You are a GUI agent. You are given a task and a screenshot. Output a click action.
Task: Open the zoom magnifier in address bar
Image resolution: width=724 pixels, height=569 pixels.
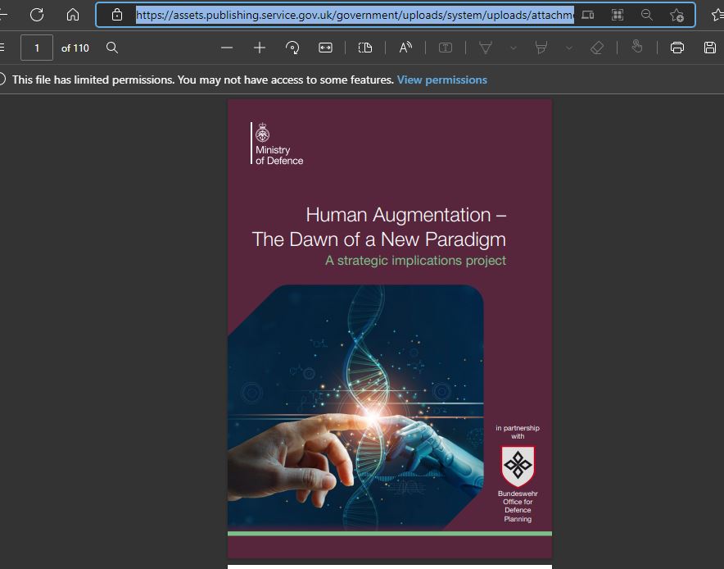[647, 15]
